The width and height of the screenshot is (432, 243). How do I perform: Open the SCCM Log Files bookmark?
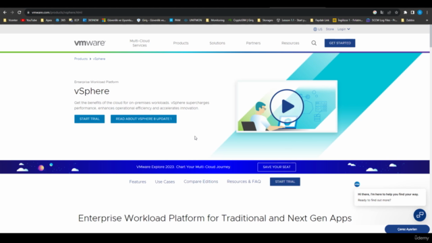381,20
